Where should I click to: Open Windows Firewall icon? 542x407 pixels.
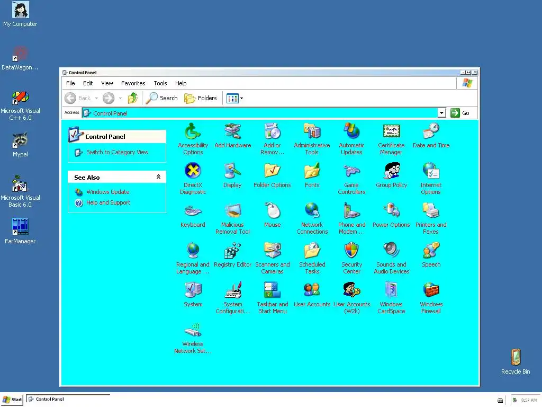431,298
